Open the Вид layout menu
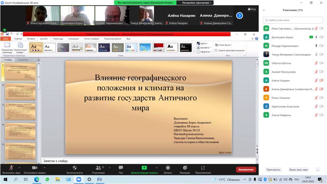The height and width of the screenshot is (184, 327). point(251,9)
